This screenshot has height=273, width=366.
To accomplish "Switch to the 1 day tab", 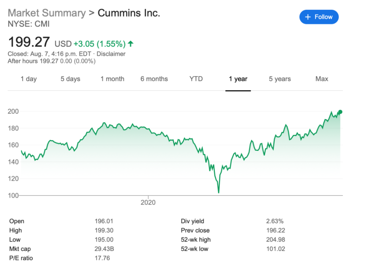I will click(x=29, y=79).
